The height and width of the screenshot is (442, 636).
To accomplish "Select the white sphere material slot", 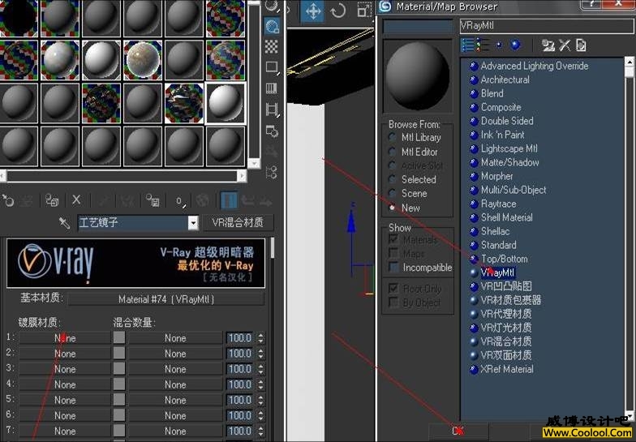I will click(226, 103).
